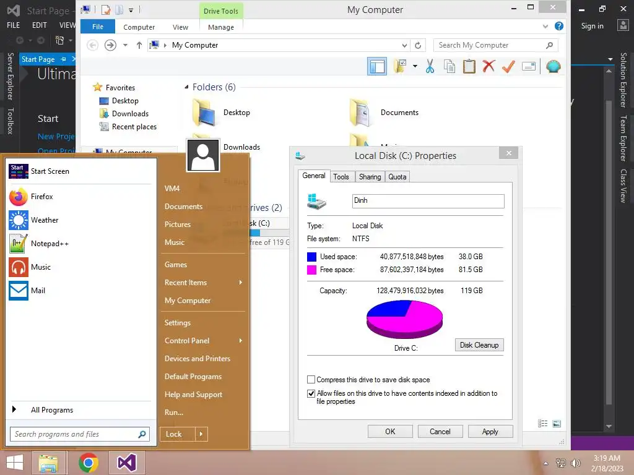Click the user account picture in Start menu
634x475 pixels.
[x=203, y=155]
